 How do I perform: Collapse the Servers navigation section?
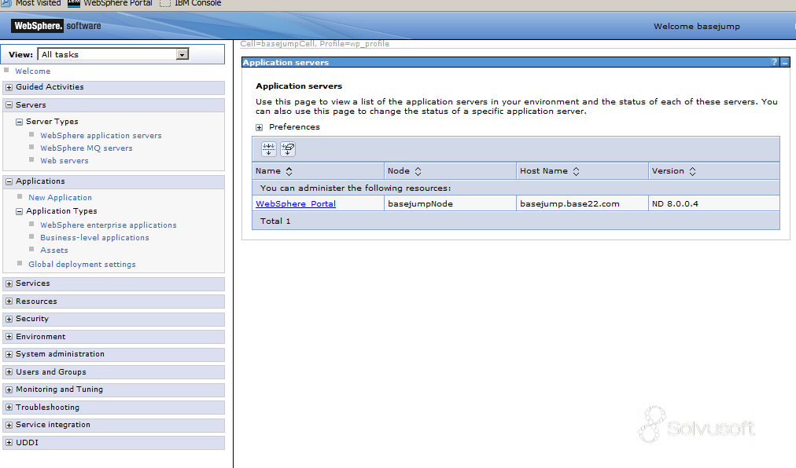click(x=9, y=105)
